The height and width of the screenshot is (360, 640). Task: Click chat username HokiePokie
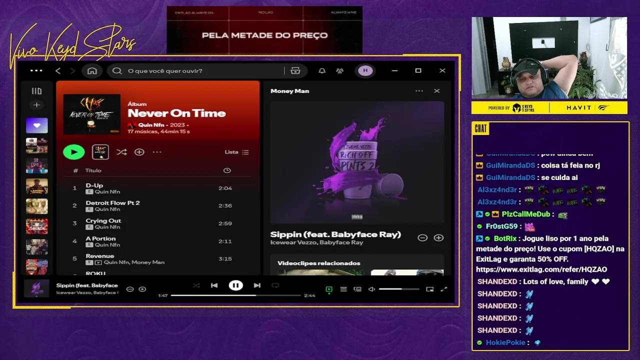tap(505, 342)
